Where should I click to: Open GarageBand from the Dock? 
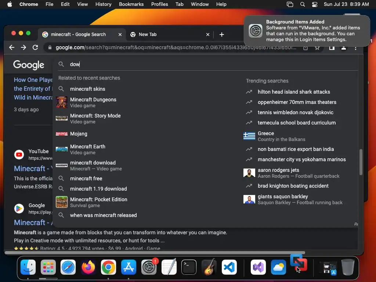click(x=209, y=267)
